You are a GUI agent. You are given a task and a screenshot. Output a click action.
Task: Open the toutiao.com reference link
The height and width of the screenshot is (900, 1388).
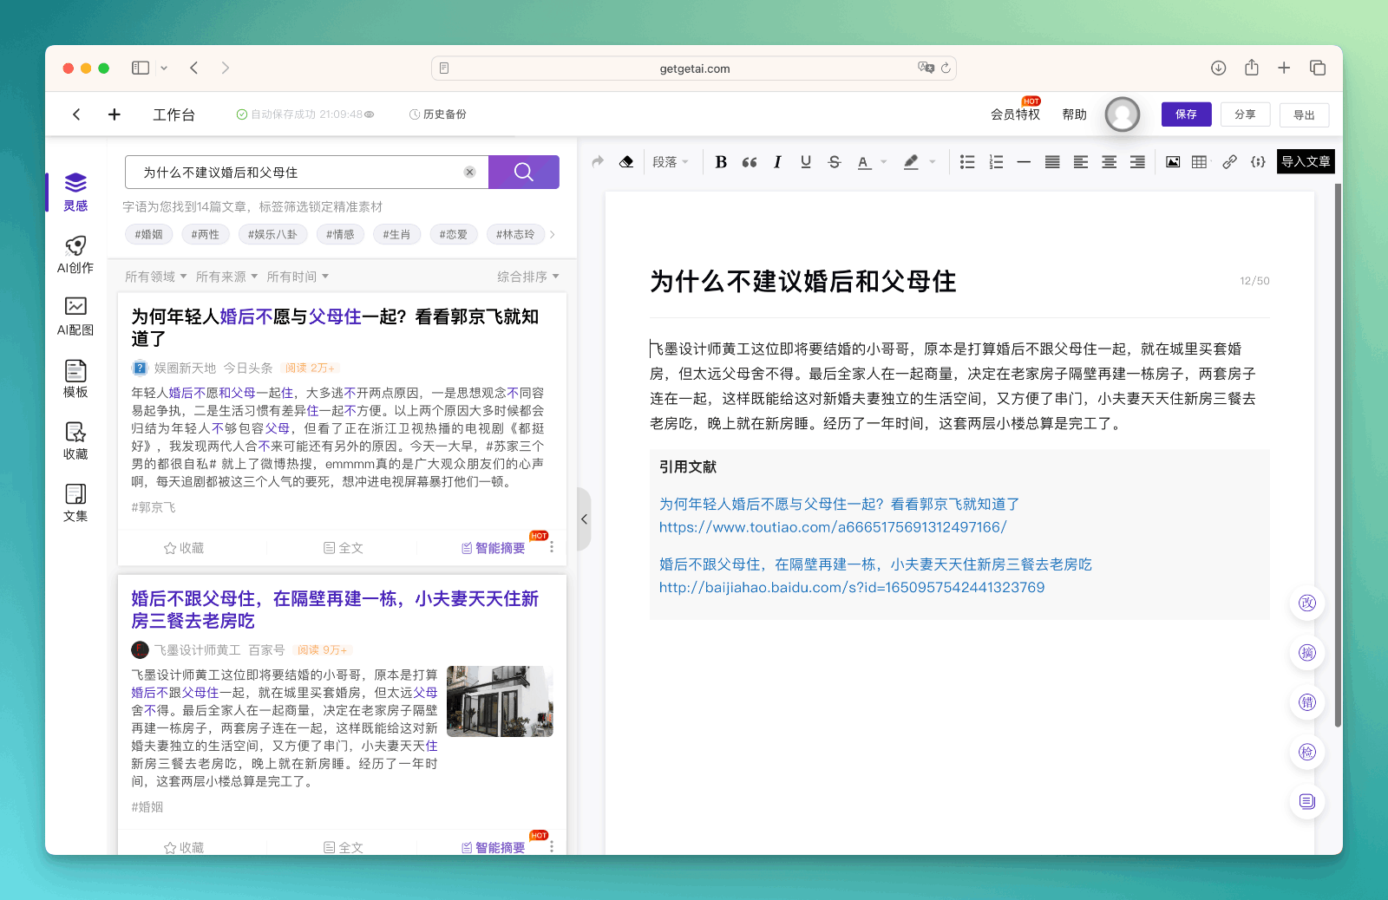tap(833, 527)
